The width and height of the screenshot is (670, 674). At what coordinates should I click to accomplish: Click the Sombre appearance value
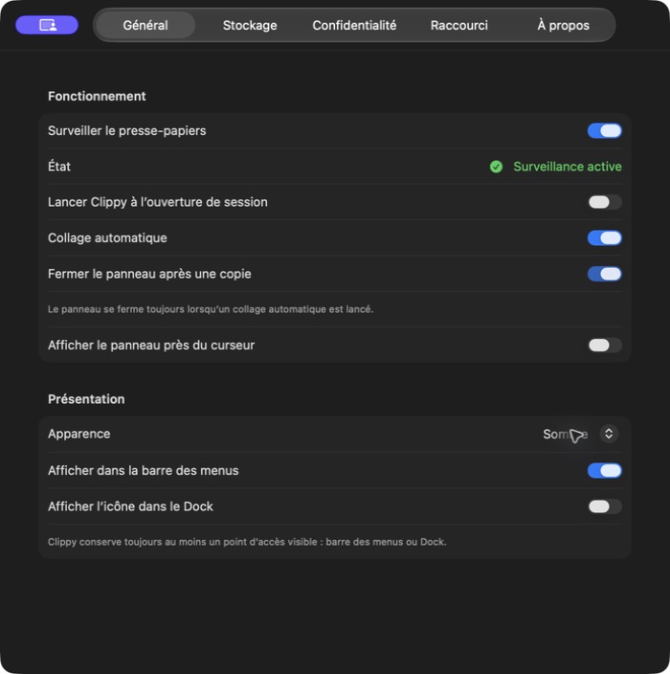565,434
